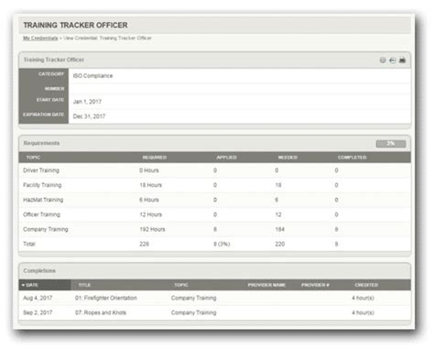Select the Driver Training requirement row
434x350 pixels.
(x=214, y=170)
